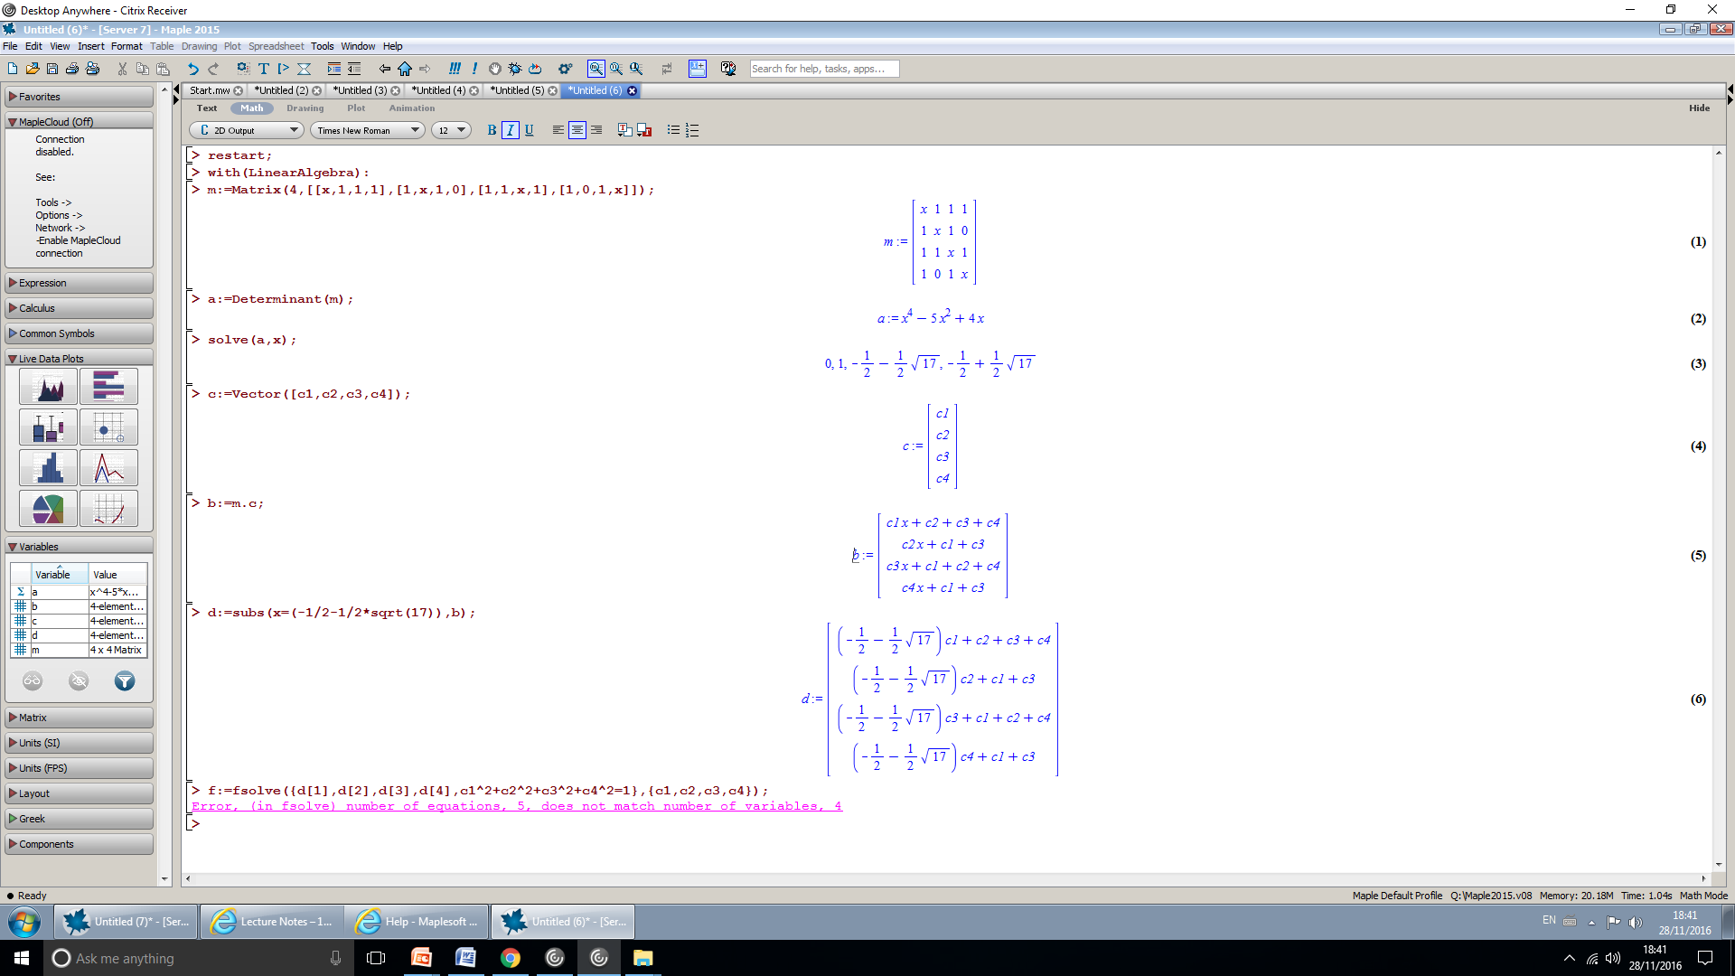The height and width of the screenshot is (976, 1735).
Task: Open the font size 12 dropdown
Action: [451, 130]
